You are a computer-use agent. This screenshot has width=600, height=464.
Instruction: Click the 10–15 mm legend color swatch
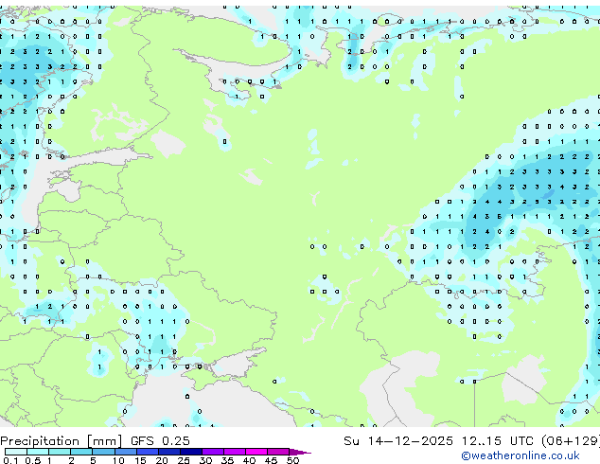[x=126, y=452]
